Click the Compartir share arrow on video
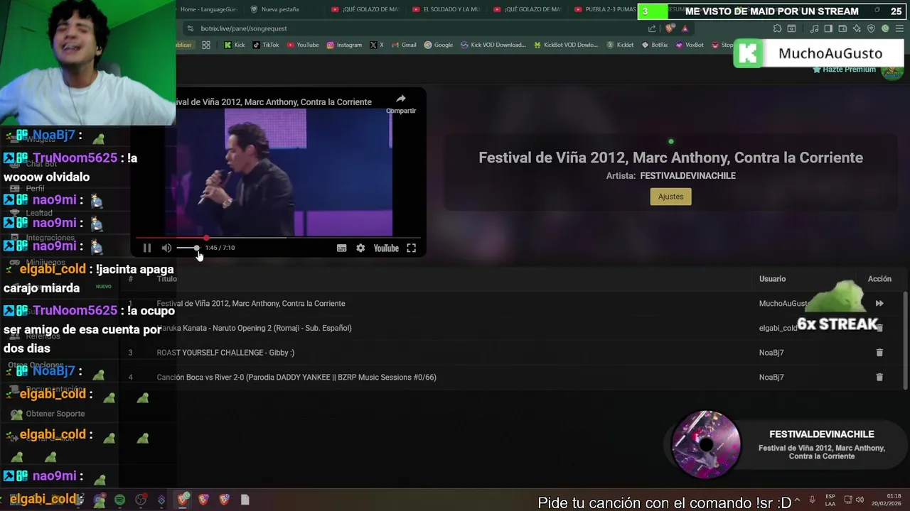The image size is (910, 511). [401, 103]
